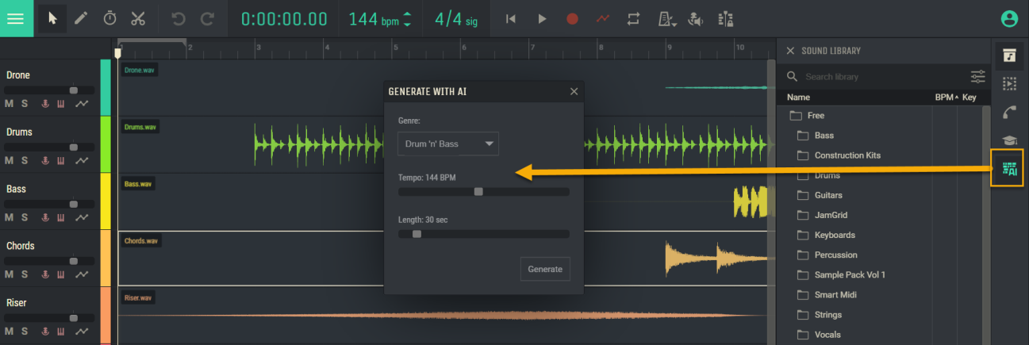Select the scissors cut tool
1029x345 pixels.
coord(138,18)
